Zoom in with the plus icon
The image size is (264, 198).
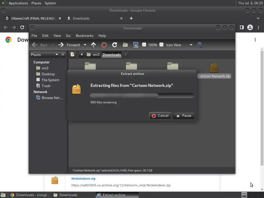tap(161, 45)
